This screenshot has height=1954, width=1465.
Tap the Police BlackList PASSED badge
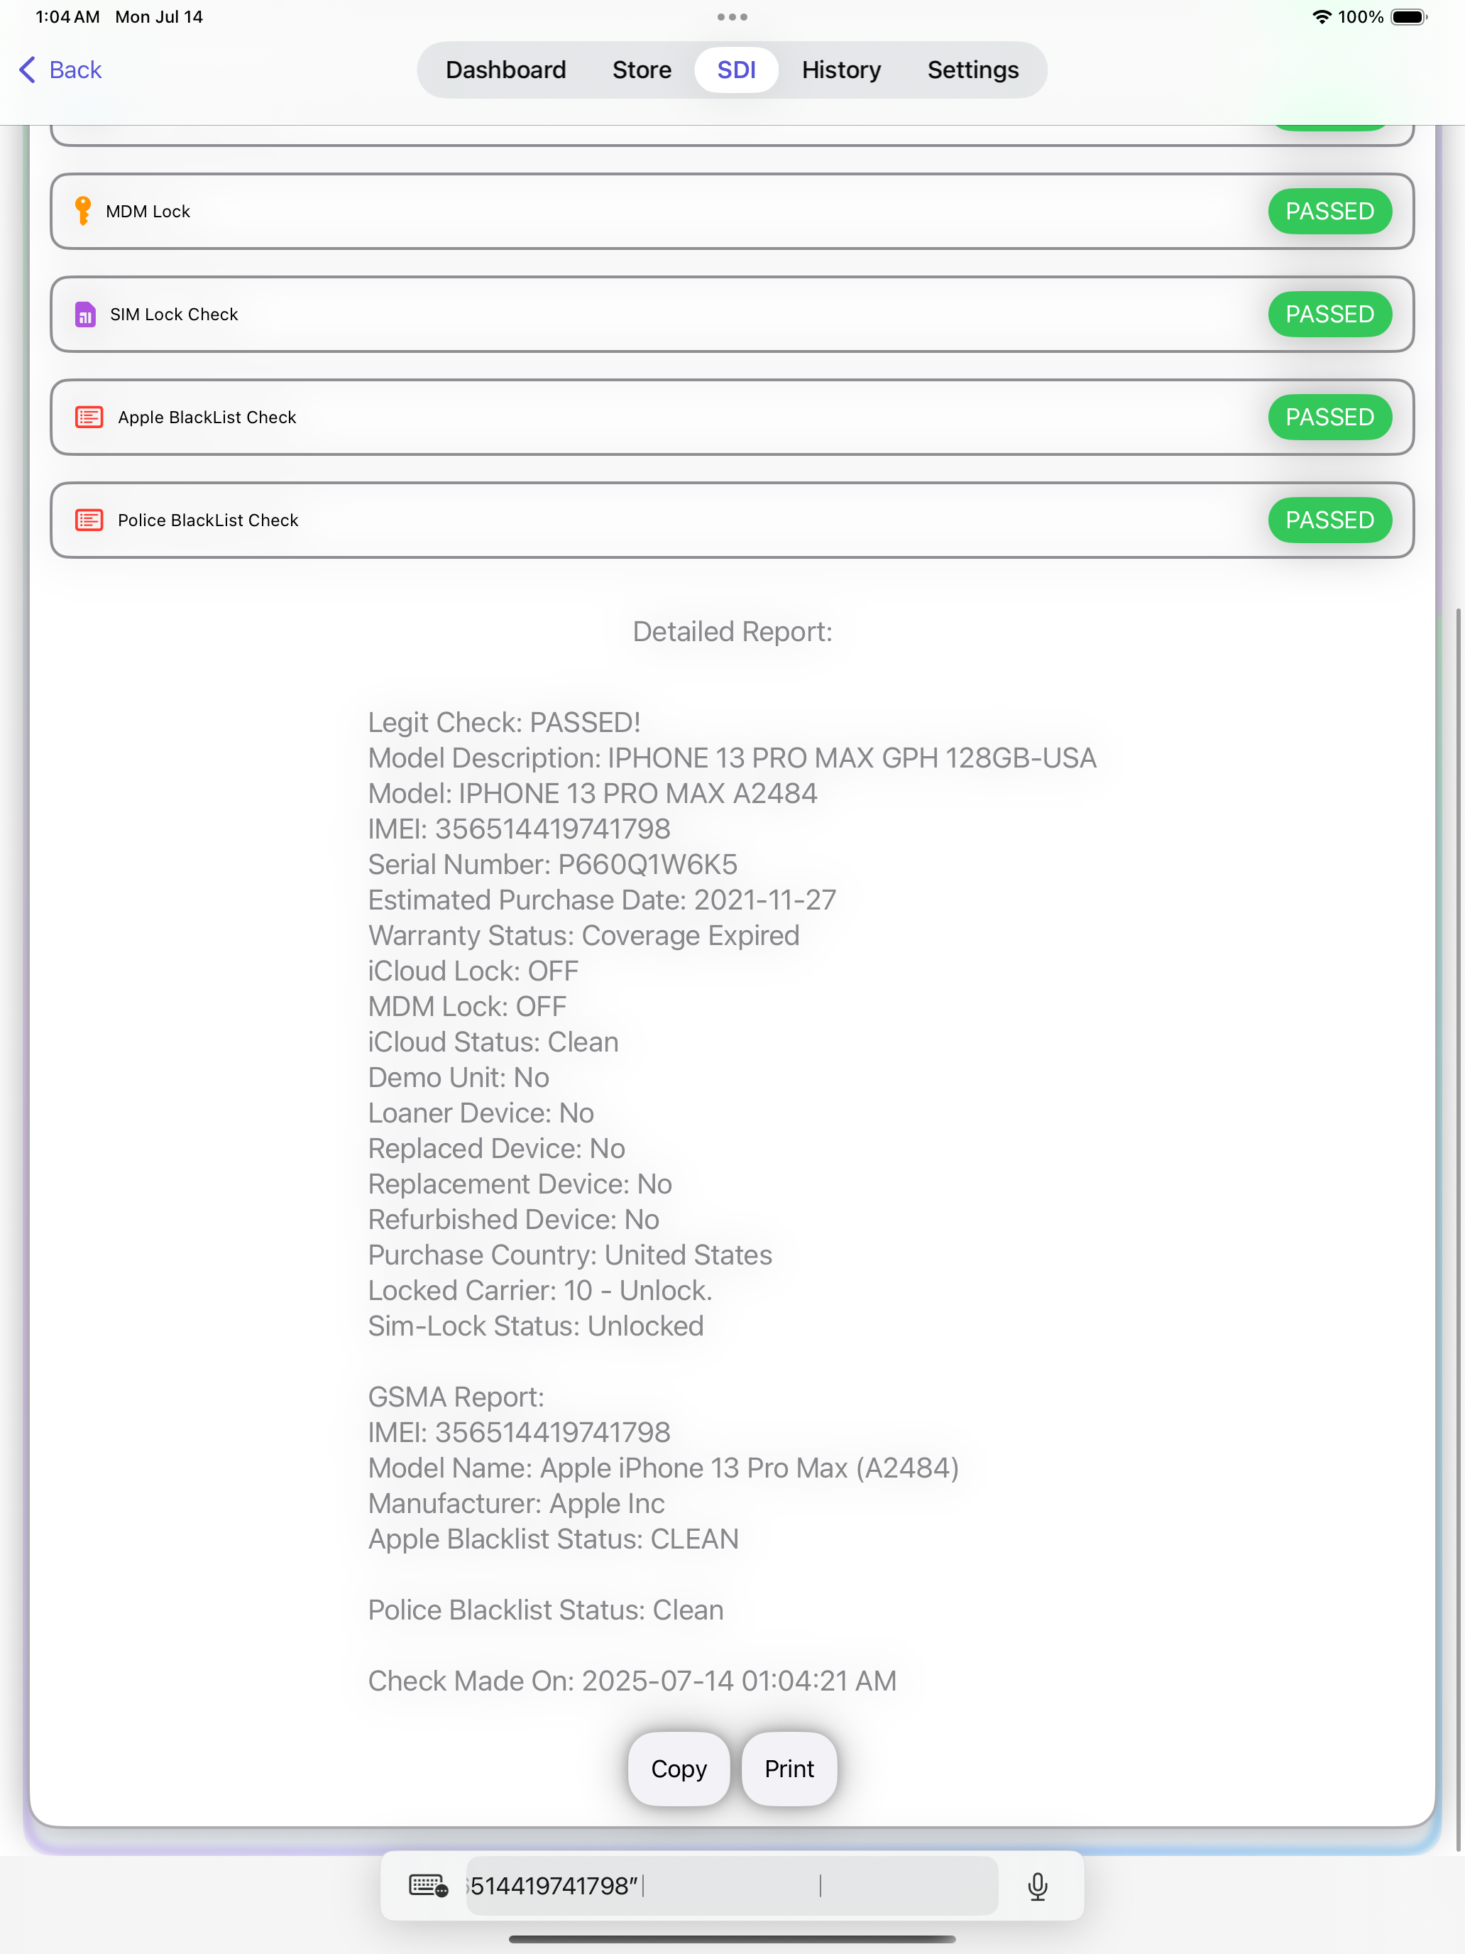[x=1329, y=520]
